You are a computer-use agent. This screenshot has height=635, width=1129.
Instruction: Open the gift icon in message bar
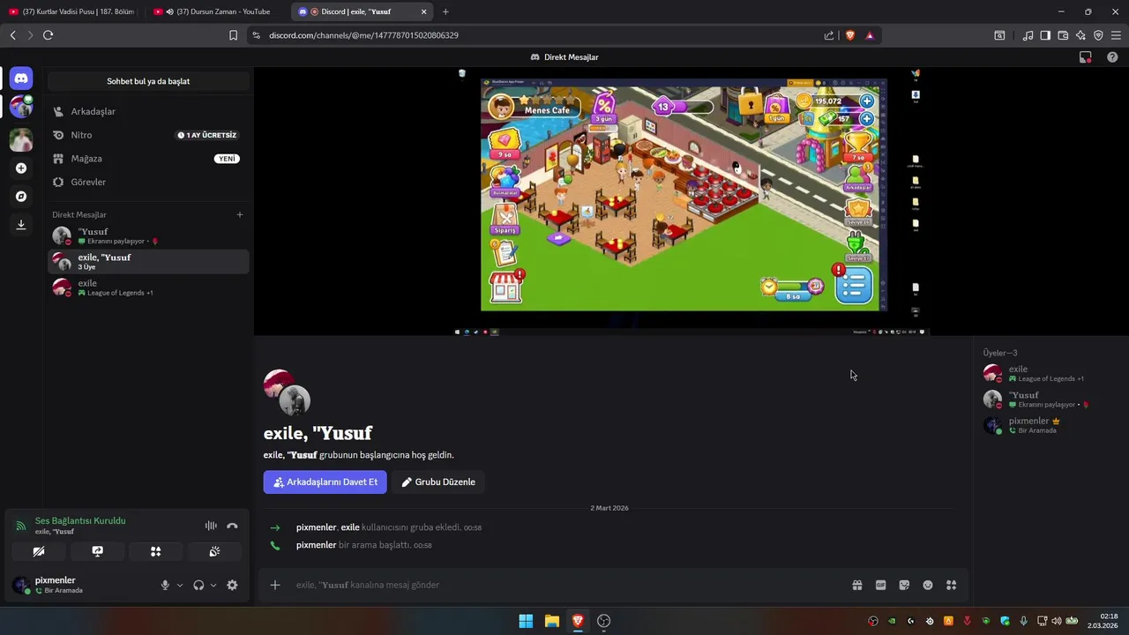(x=856, y=585)
